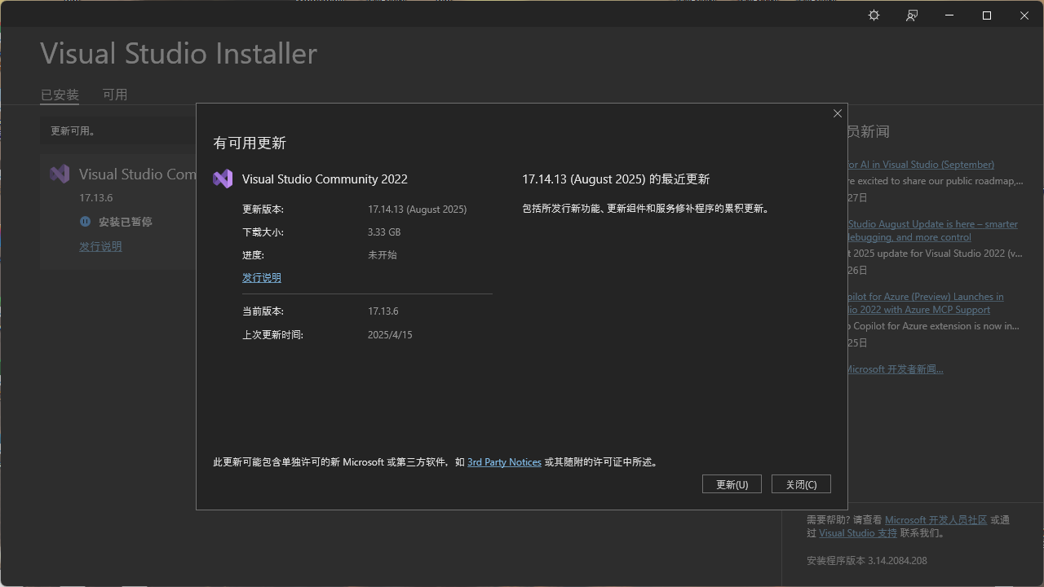The height and width of the screenshot is (587, 1044).
Task: Click the 下载大小: label
Action: point(263,232)
